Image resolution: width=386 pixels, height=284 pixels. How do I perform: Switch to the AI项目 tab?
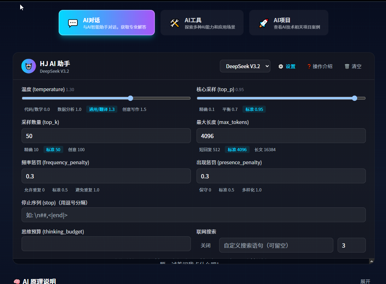click(x=288, y=23)
